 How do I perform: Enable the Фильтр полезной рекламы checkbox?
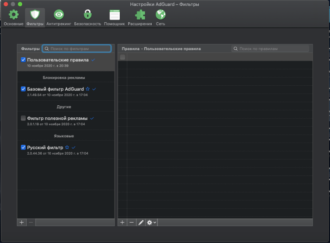[x=24, y=118]
